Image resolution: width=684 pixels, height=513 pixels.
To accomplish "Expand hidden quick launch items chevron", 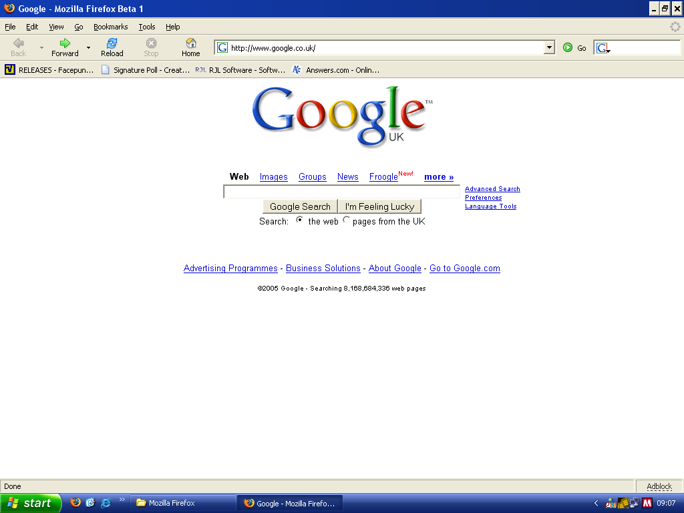I will coord(122,499).
